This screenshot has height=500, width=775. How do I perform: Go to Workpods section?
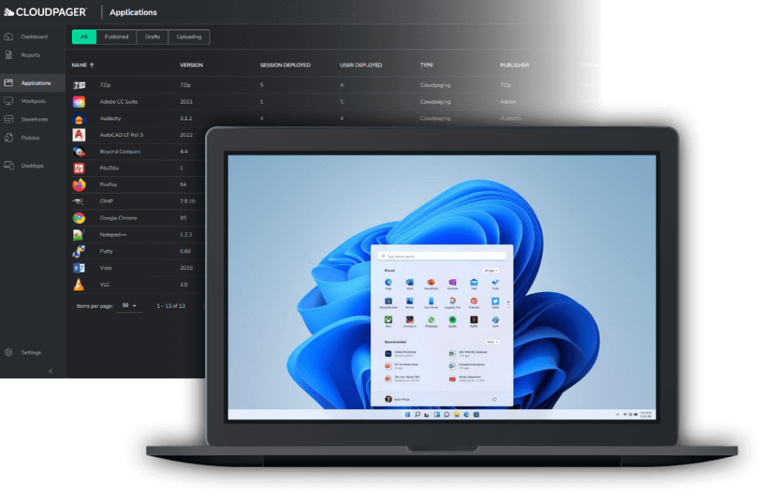click(25, 101)
